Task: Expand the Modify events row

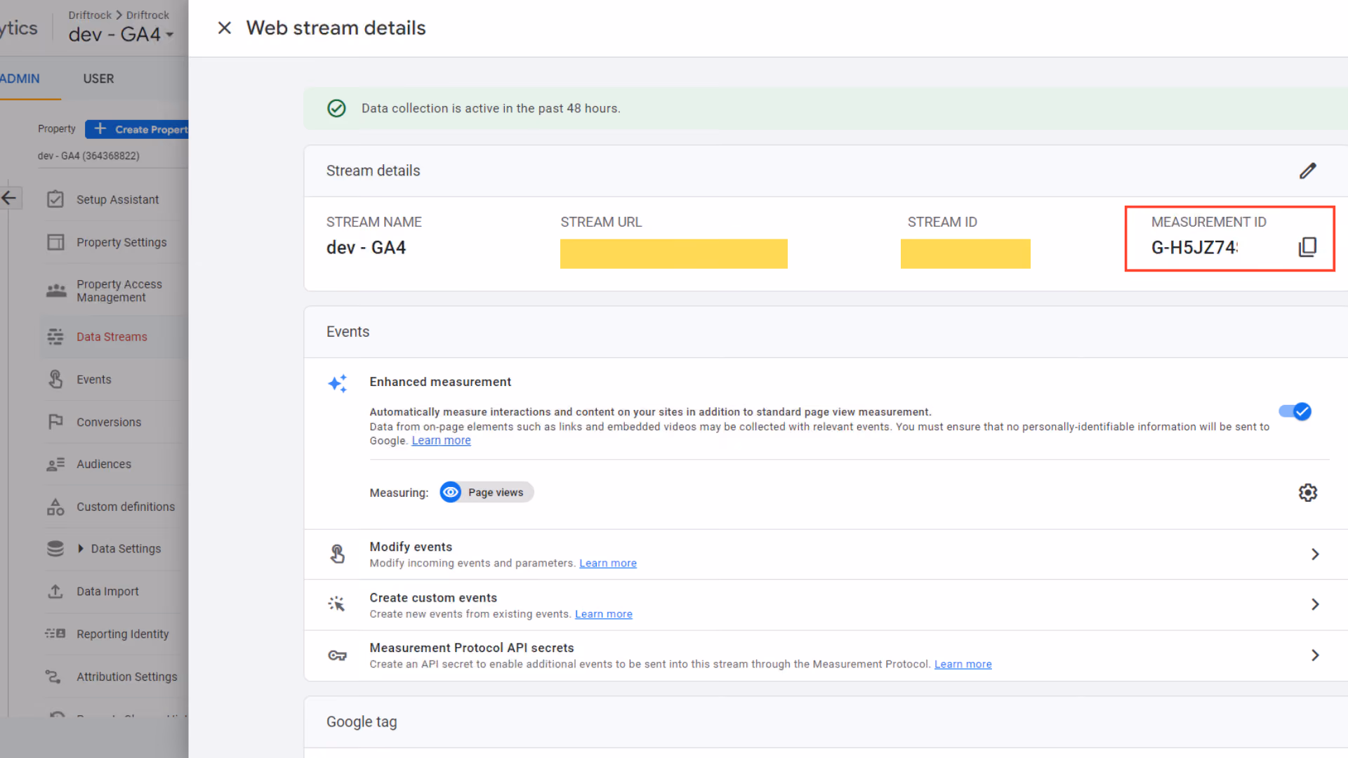Action: coord(1315,554)
